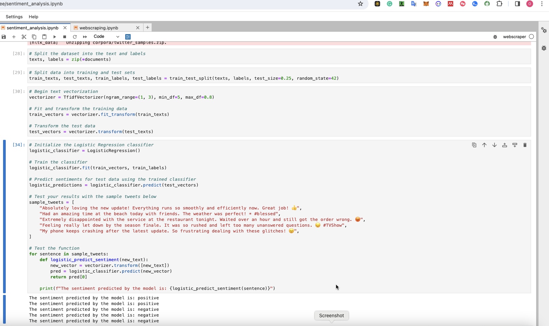Insert a cell below cell 34
Image resolution: width=549 pixels, height=326 pixels.
[x=515, y=145]
